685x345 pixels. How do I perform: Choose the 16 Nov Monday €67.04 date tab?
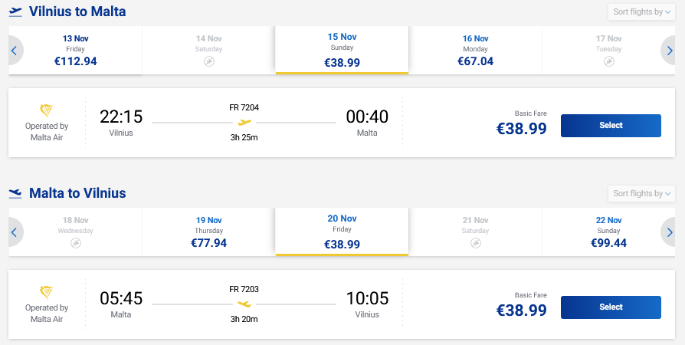(475, 51)
